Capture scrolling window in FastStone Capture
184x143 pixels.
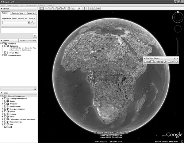click(162, 62)
